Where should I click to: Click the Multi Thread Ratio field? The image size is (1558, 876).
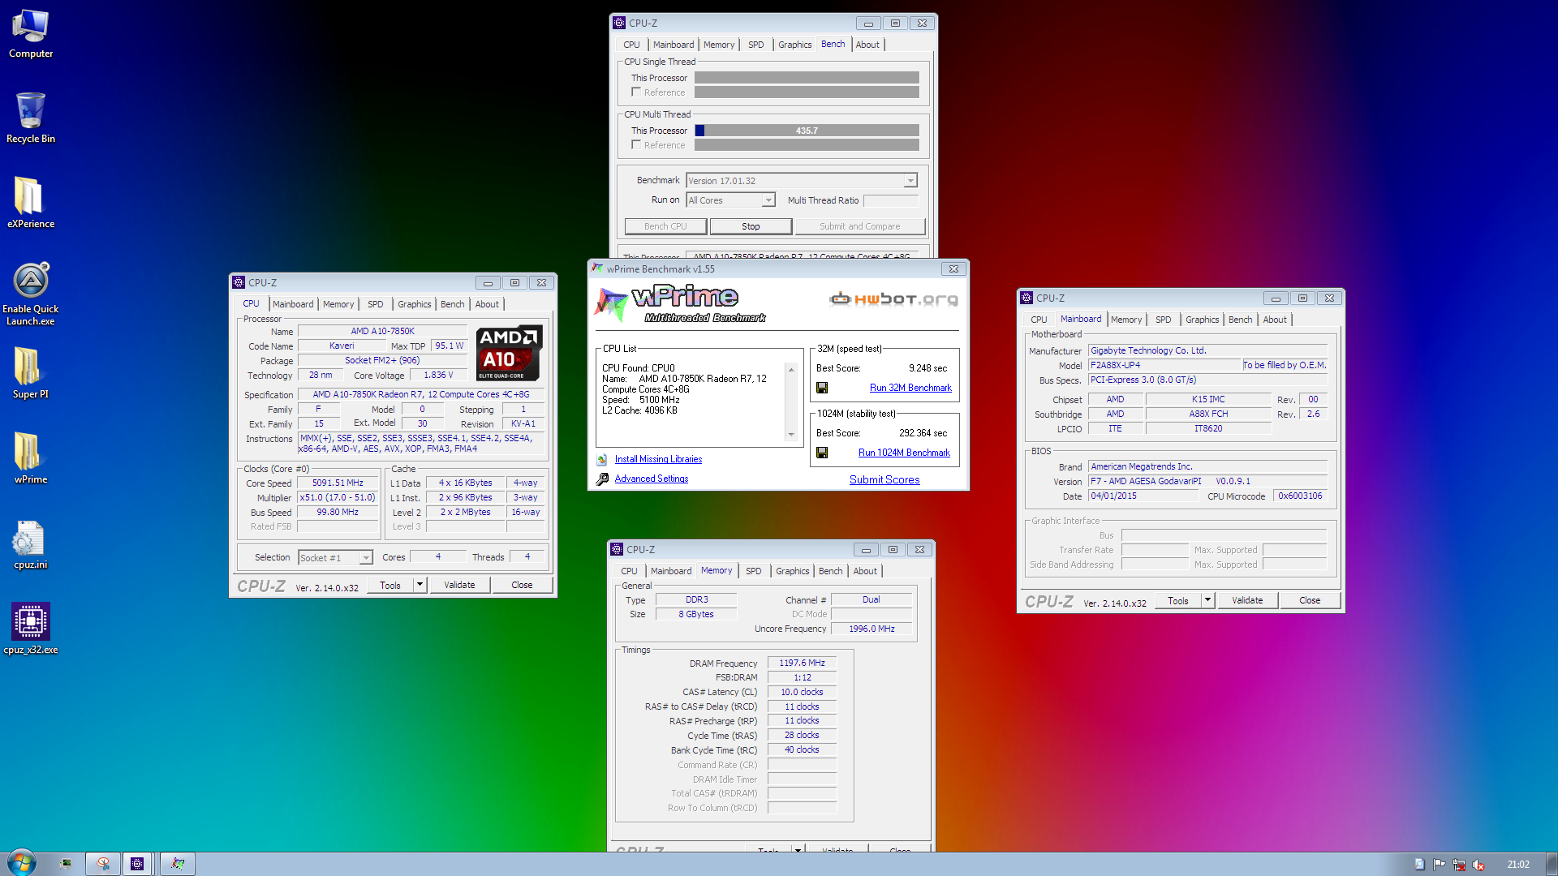coord(891,200)
